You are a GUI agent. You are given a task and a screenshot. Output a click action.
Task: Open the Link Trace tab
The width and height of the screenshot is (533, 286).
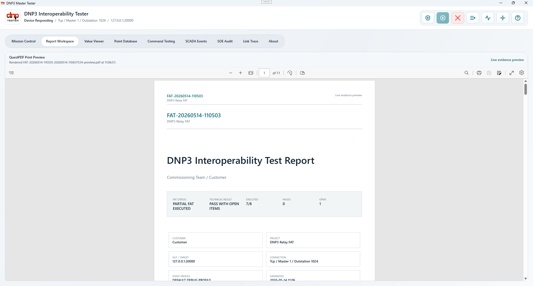pos(251,41)
